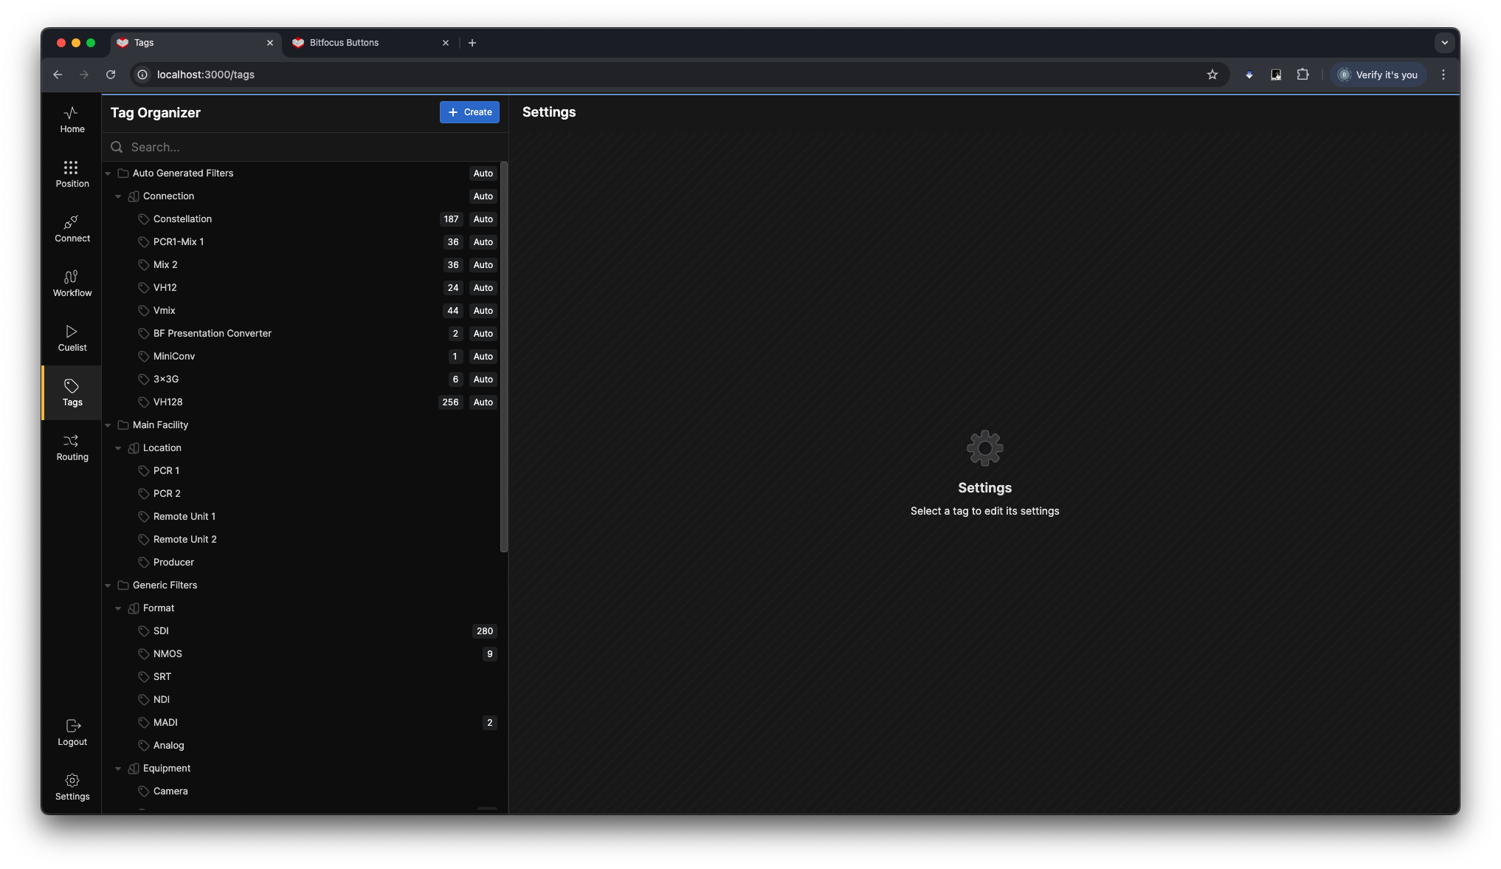
Task: Open the Chrome three-dot menu
Action: [x=1443, y=75]
